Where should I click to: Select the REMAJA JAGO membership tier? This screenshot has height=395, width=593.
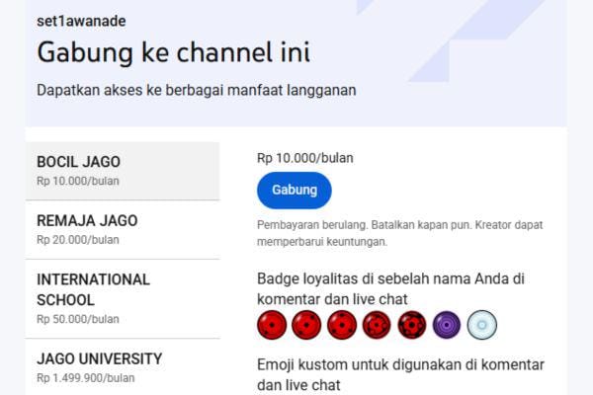123,230
